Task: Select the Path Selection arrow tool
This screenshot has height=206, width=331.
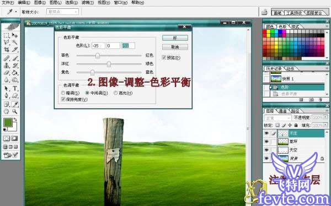Action: [7, 88]
